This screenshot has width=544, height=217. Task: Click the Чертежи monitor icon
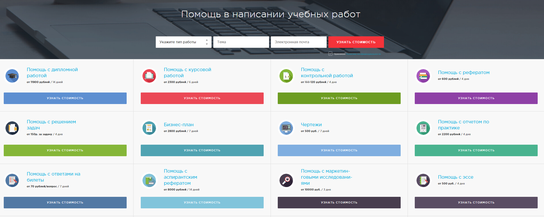[x=286, y=128]
